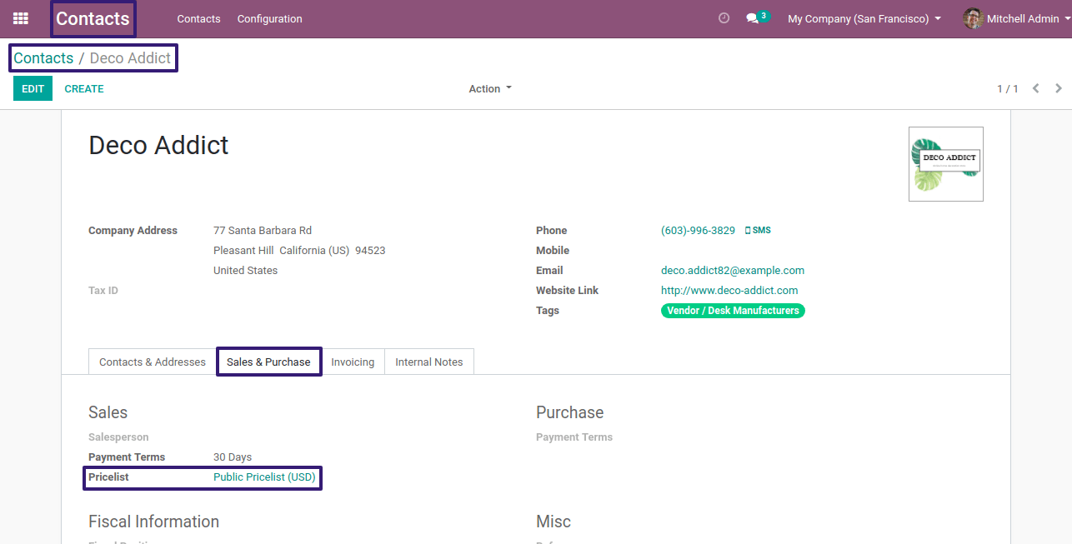
Task: Click the Fiscal Information heading
Action: (153, 522)
